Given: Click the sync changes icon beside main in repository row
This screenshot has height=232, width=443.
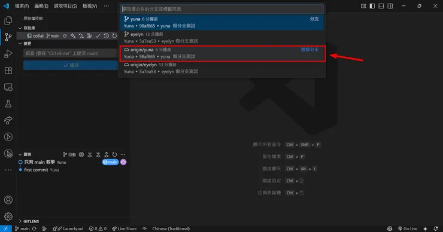Looking at the screenshot, I should point(65,36).
